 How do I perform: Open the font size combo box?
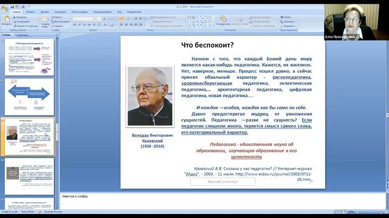(x=97, y=19)
